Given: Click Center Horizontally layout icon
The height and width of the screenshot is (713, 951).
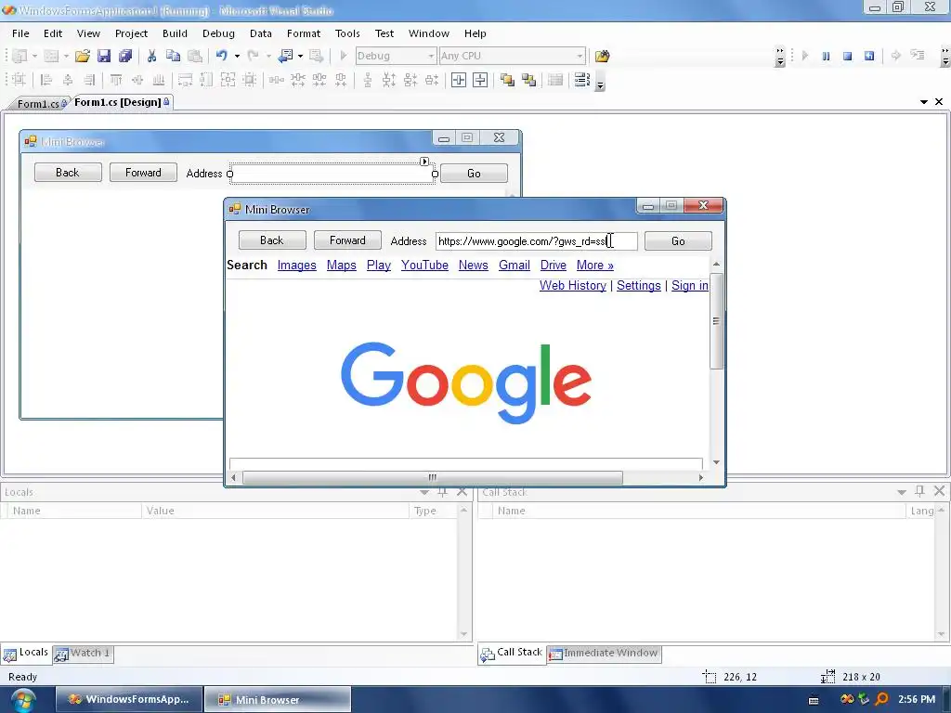Looking at the screenshot, I should point(459,80).
